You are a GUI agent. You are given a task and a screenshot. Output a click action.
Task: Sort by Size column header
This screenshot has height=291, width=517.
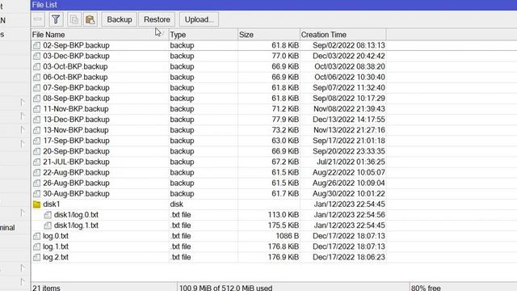(269, 35)
